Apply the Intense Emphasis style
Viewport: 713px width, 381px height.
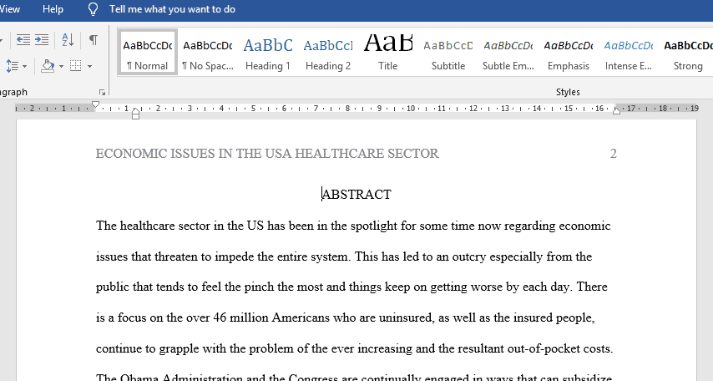coord(628,53)
